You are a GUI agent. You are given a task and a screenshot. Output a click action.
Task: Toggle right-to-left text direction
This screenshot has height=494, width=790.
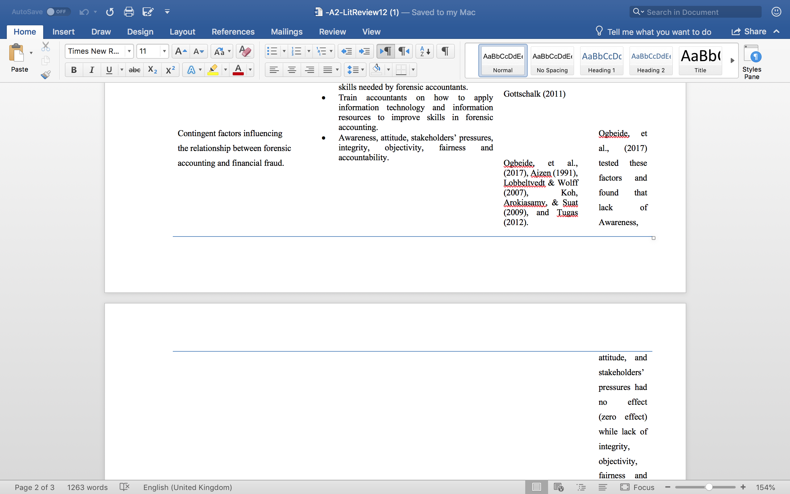(404, 51)
